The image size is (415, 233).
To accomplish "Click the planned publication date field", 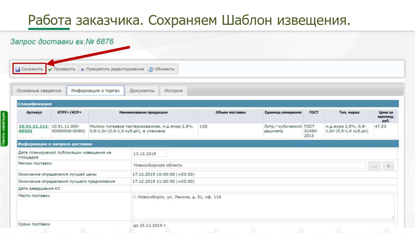I will point(149,154).
